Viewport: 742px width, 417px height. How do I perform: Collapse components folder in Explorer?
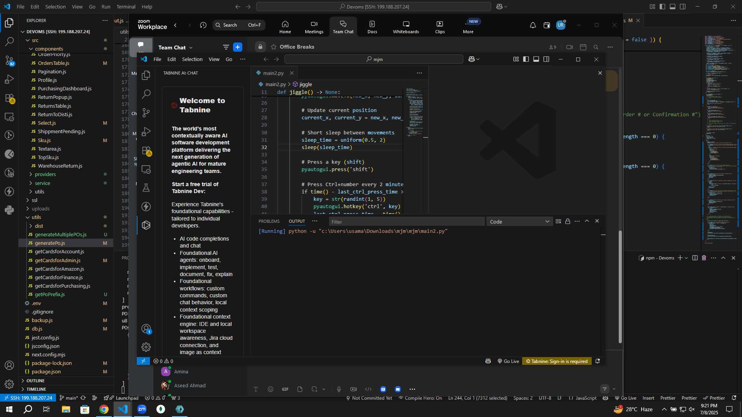point(66,49)
